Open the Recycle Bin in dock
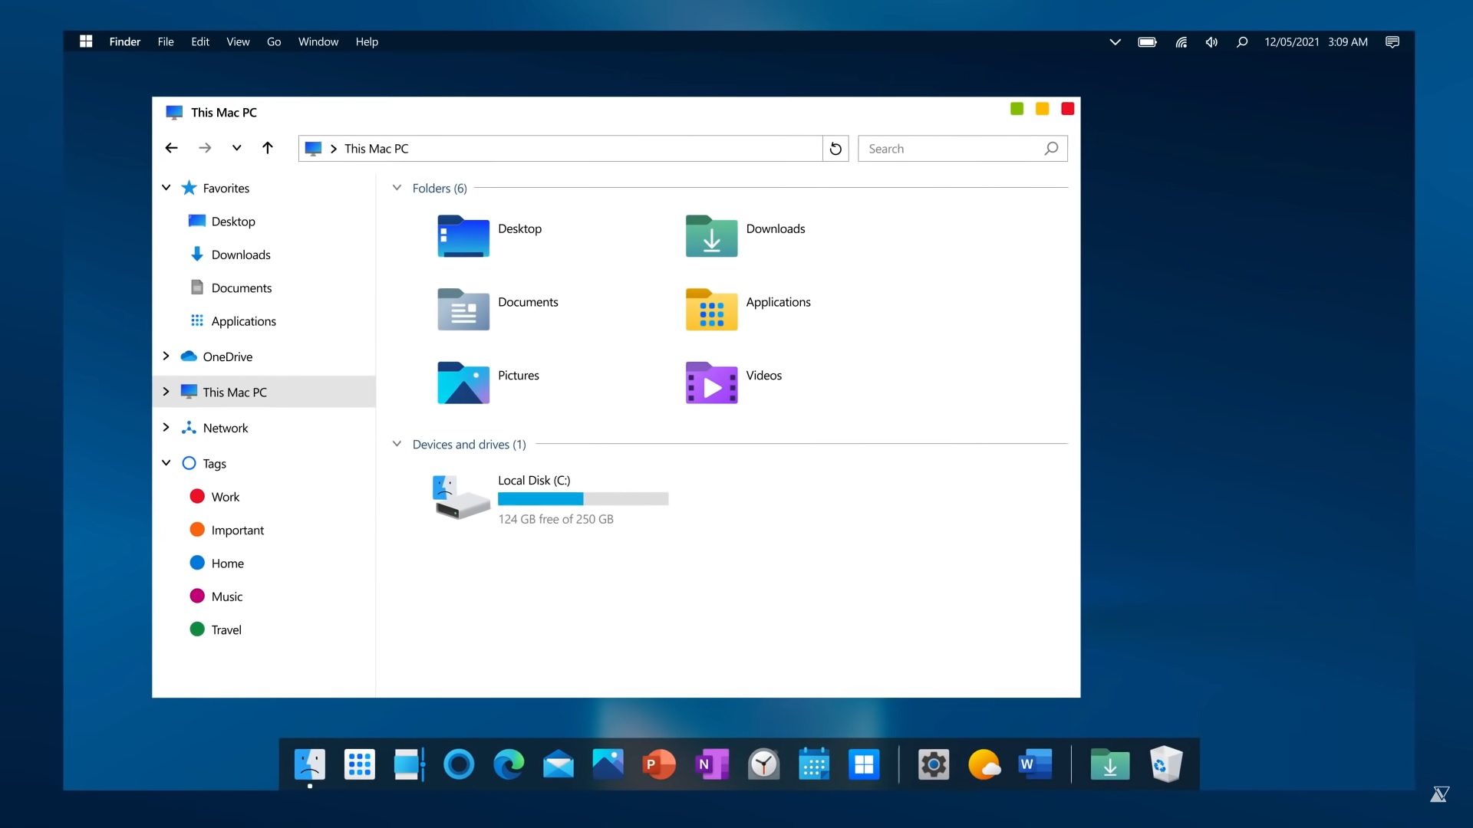This screenshot has width=1473, height=828. click(1165, 764)
